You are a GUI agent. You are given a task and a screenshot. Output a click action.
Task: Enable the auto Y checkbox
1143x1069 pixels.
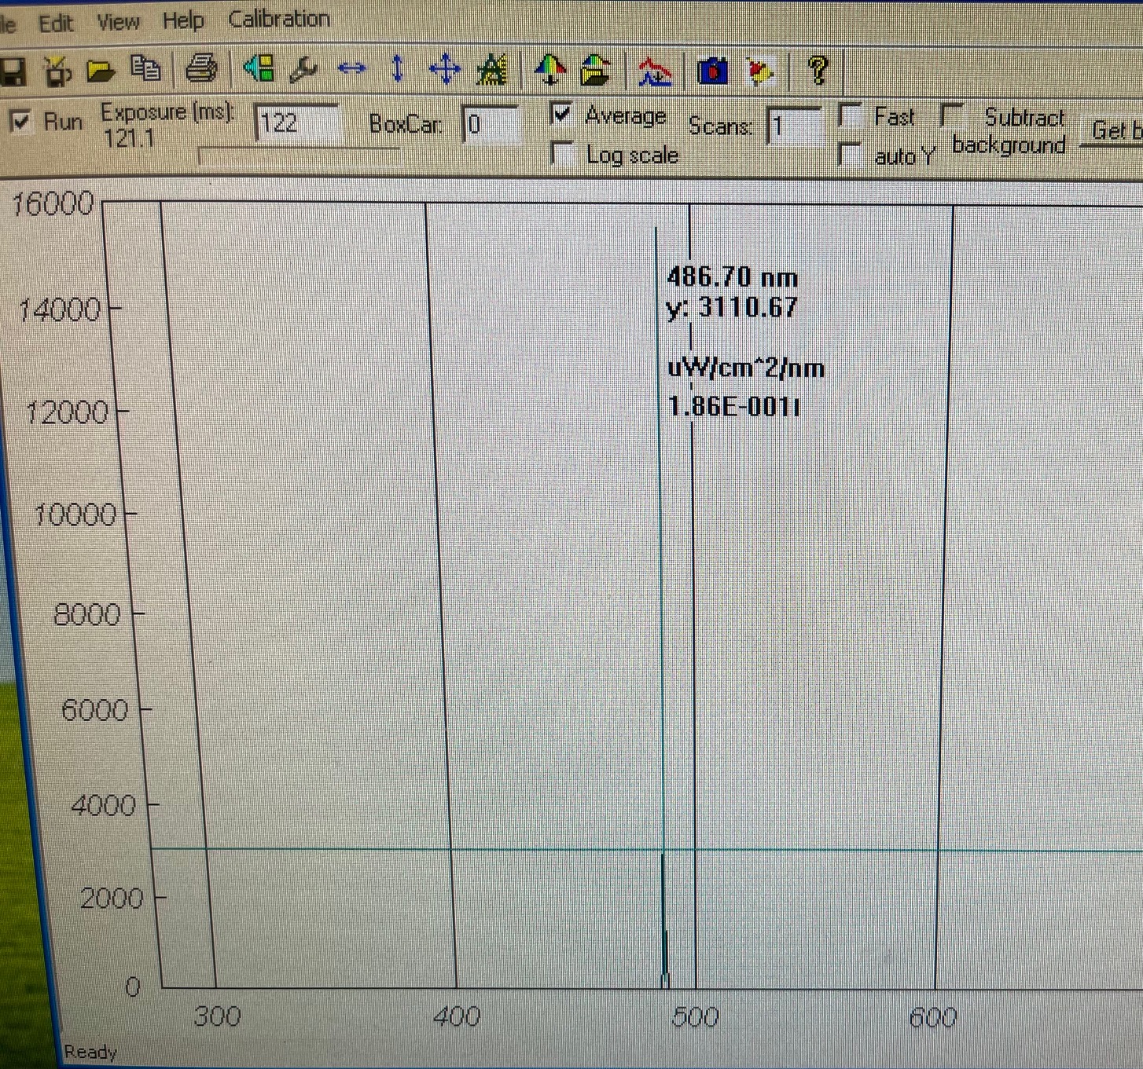pos(850,154)
